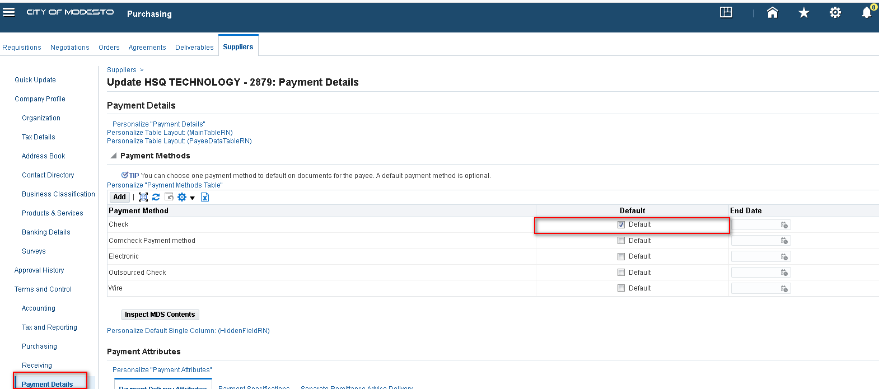Open End Date calendar for Outsourced Check
This screenshot has width=879, height=389.
[784, 273]
